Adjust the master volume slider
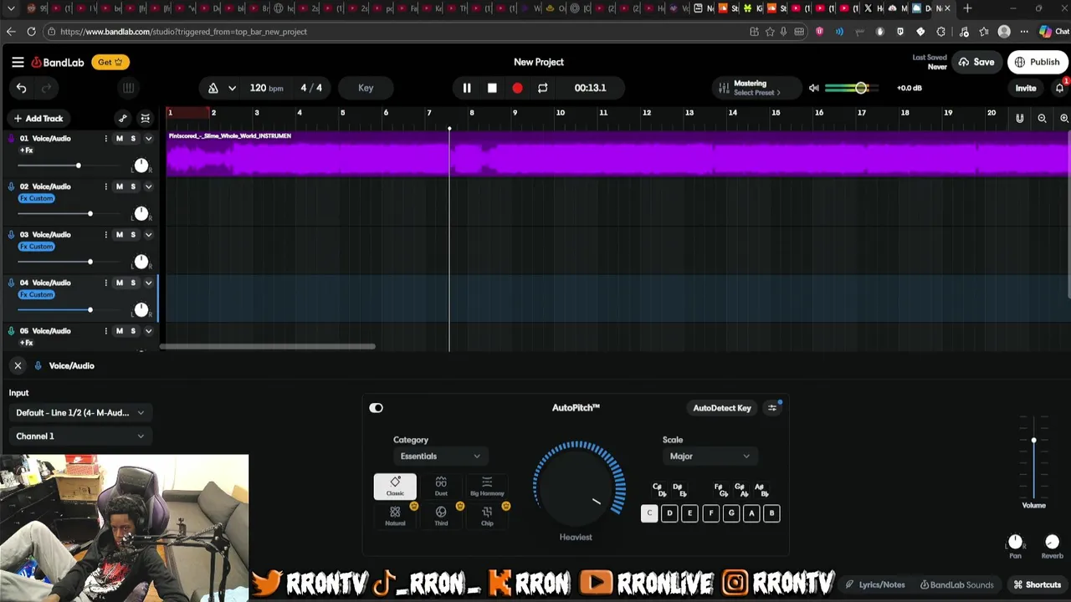The height and width of the screenshot is (602, 1071). tap(852, 88)
